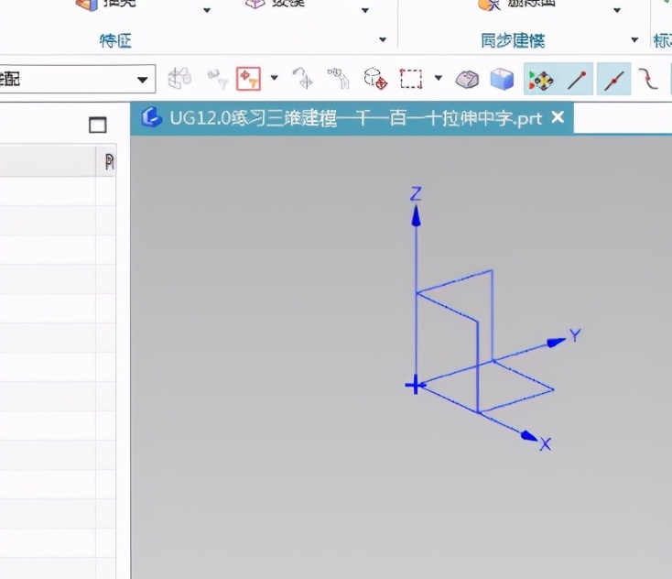The height and width of the screenshot is (579, 672).
Task: Open dropdown arrow beside rectangle selection tool
Action: point(438,78)
